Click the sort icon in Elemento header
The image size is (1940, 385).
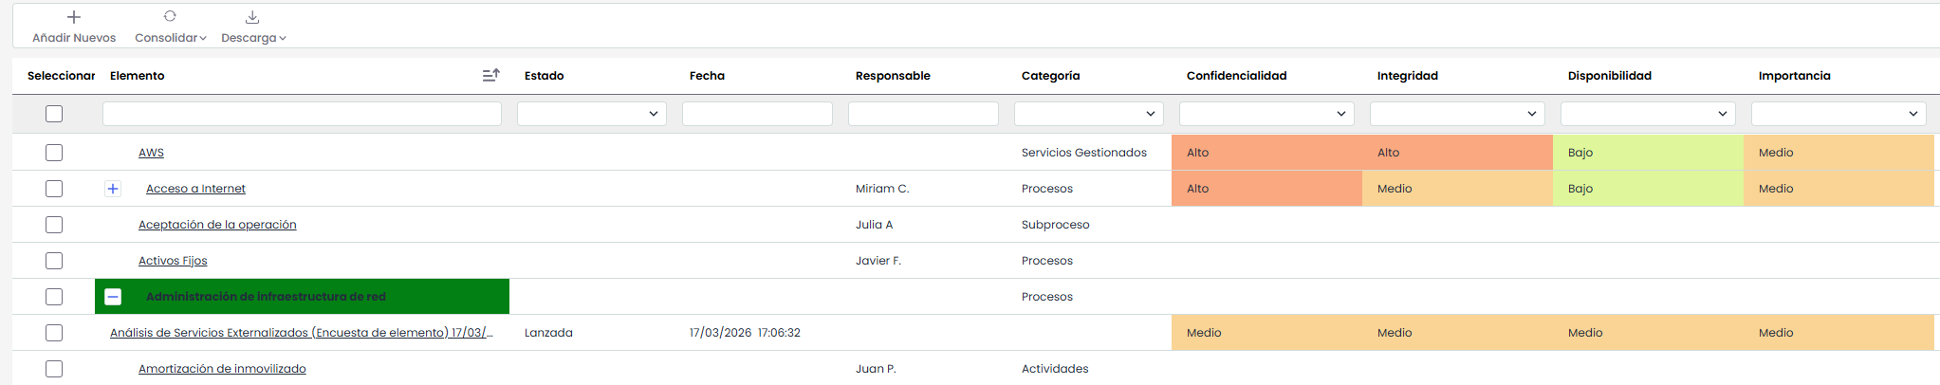click(490, 75)
